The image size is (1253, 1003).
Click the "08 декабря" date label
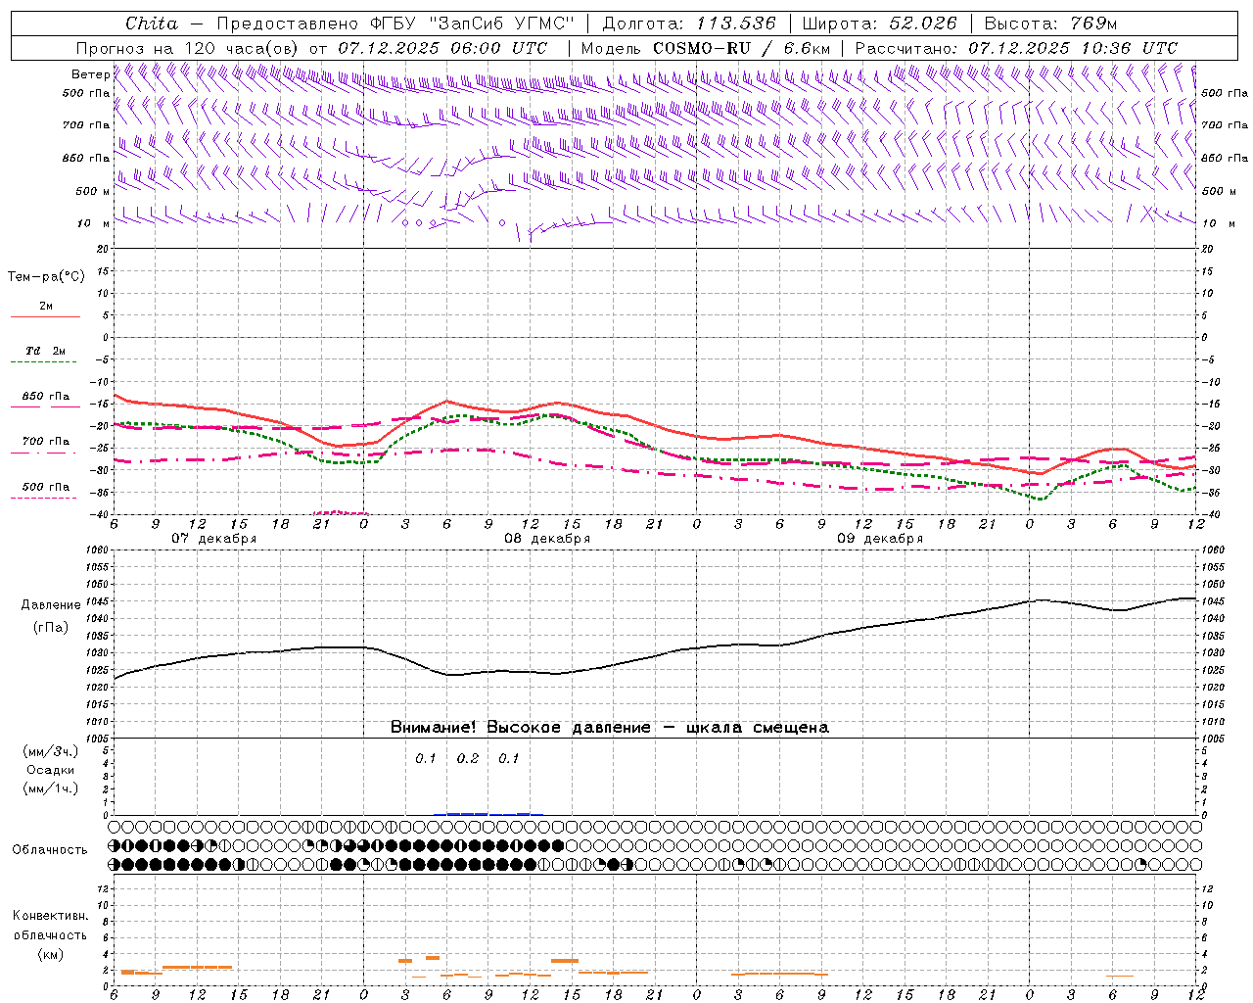pyautogui.click(x=547, y=539)
